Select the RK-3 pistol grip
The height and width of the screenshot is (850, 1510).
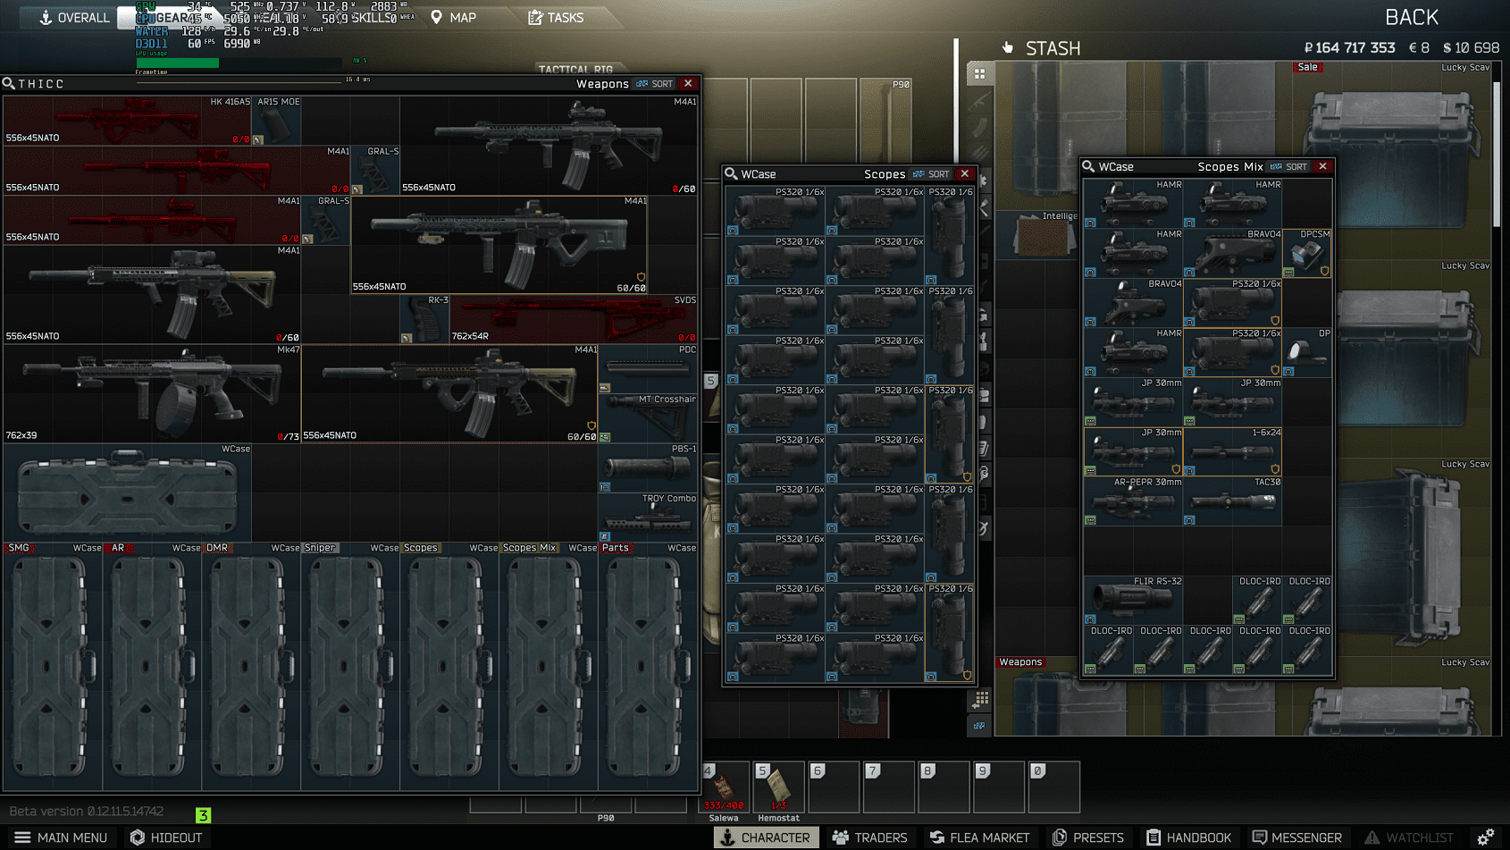click(424, 319)
